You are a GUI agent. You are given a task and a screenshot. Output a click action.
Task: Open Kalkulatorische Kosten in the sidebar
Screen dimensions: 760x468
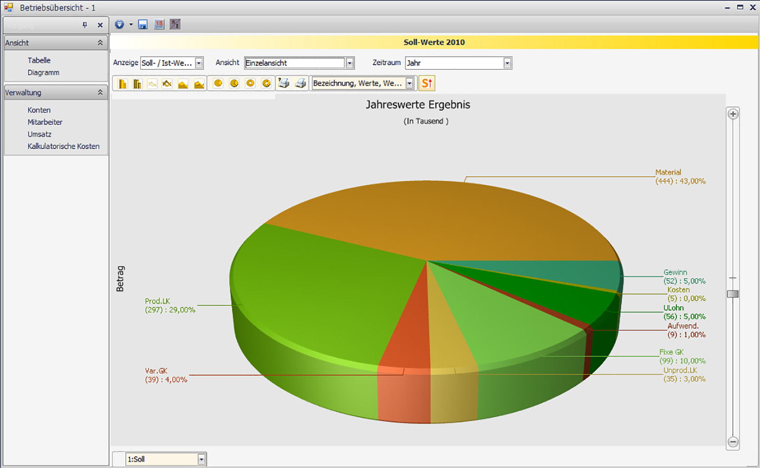coord(63,146)
